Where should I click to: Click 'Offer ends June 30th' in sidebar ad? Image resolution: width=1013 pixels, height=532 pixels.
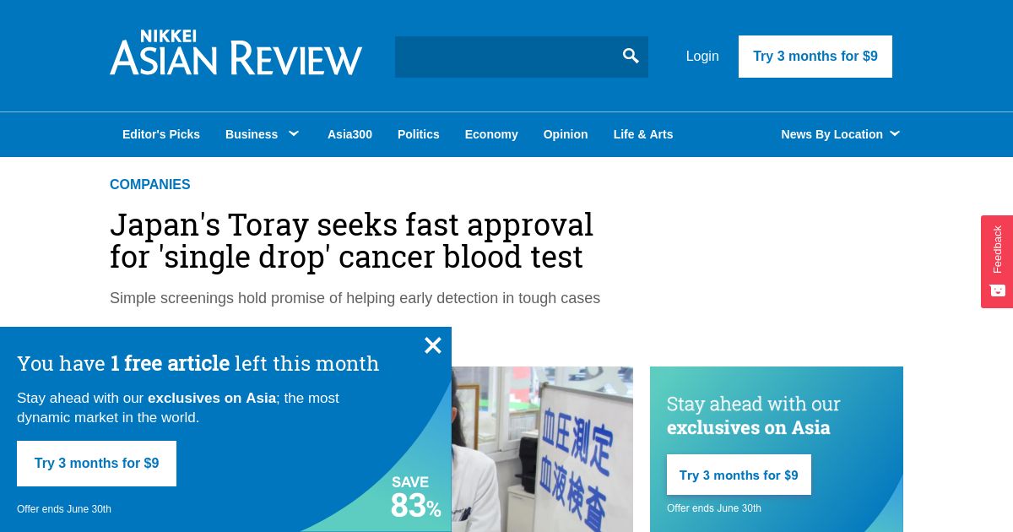pos(714,508)
